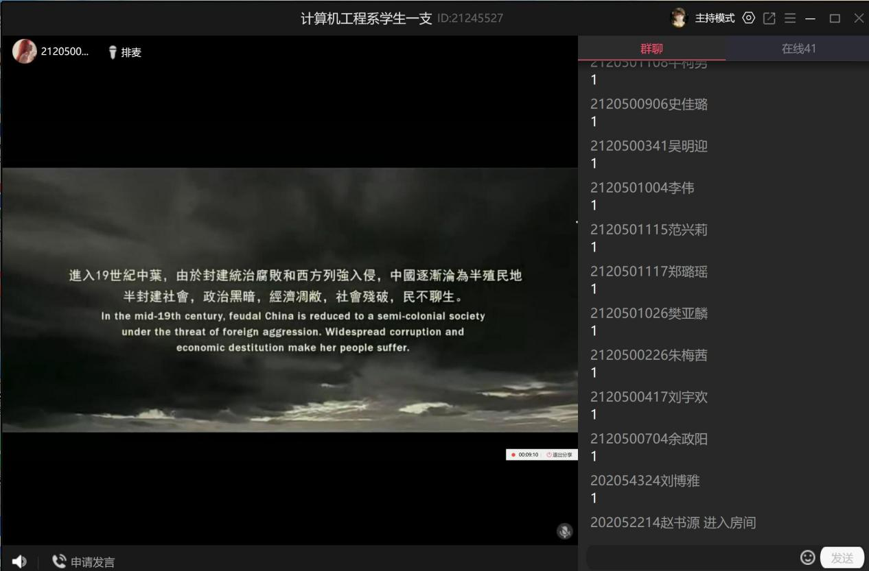Click the speaker volume icon

[x=19, y=561]
